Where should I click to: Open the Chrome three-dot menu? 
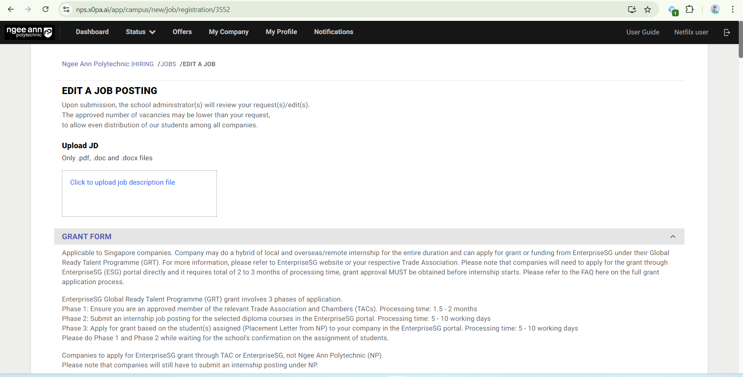pos(733,9)
